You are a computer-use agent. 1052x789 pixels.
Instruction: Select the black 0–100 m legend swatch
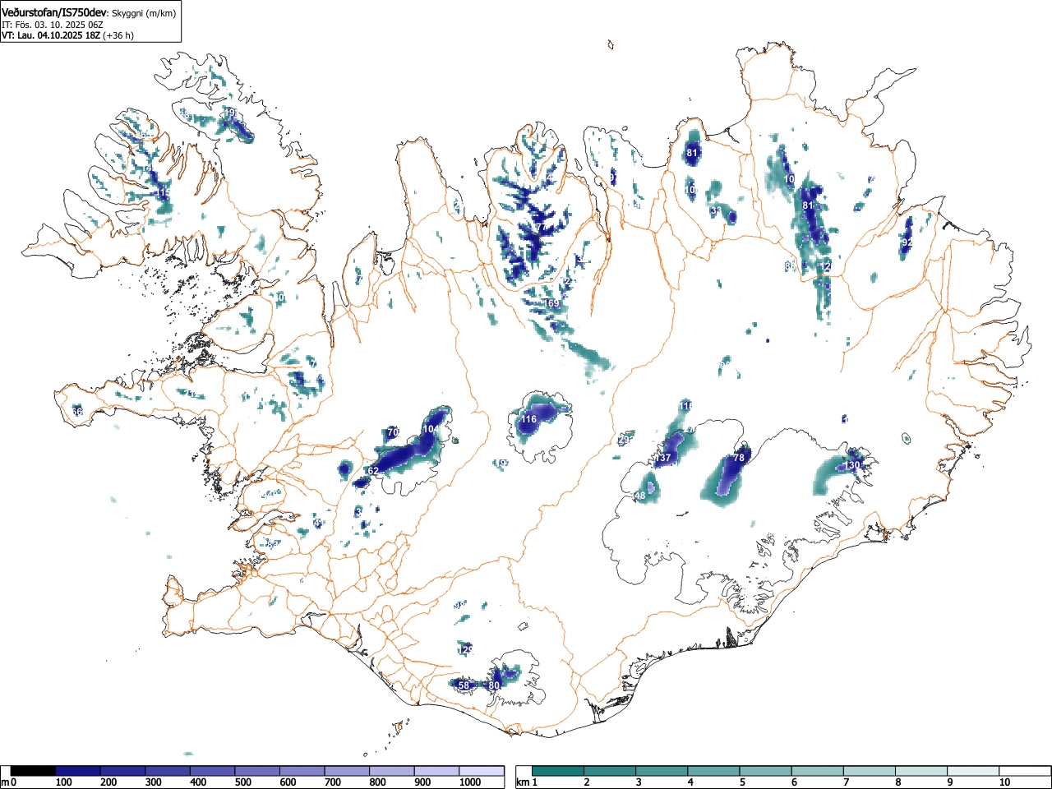click(x=33, y=771)
